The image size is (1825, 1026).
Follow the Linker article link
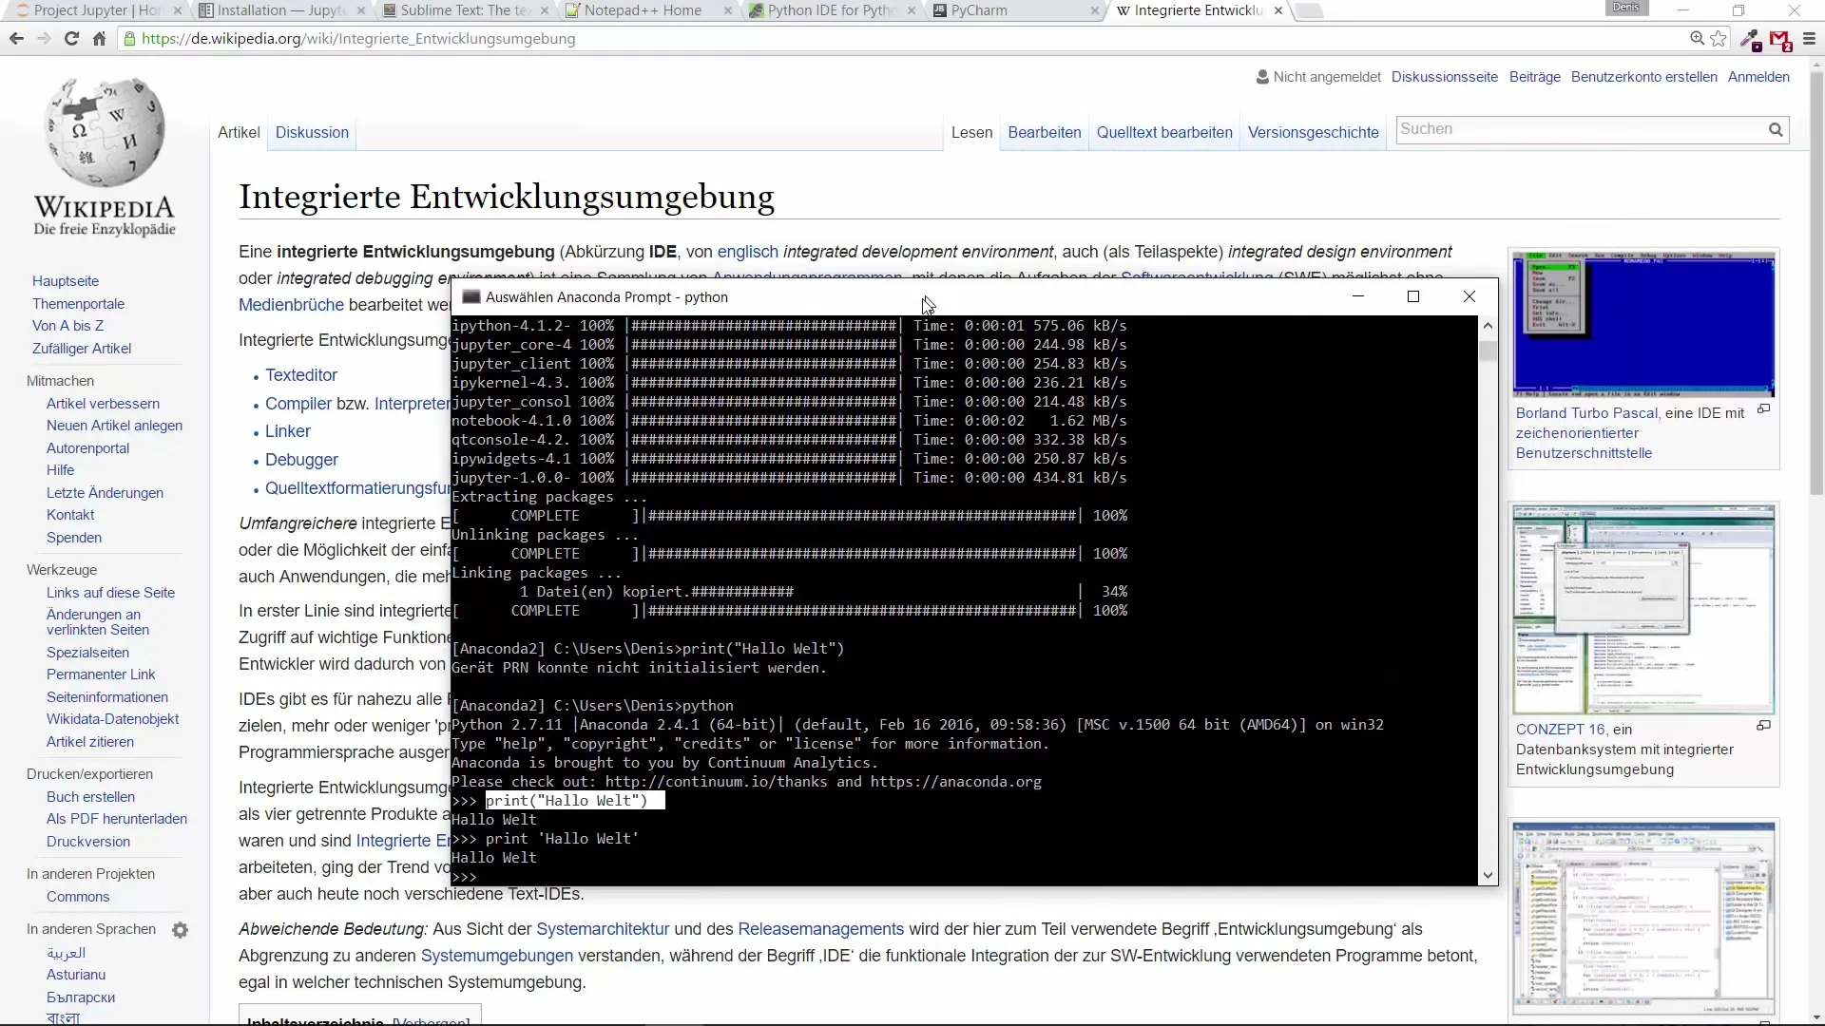pos(288,431)
